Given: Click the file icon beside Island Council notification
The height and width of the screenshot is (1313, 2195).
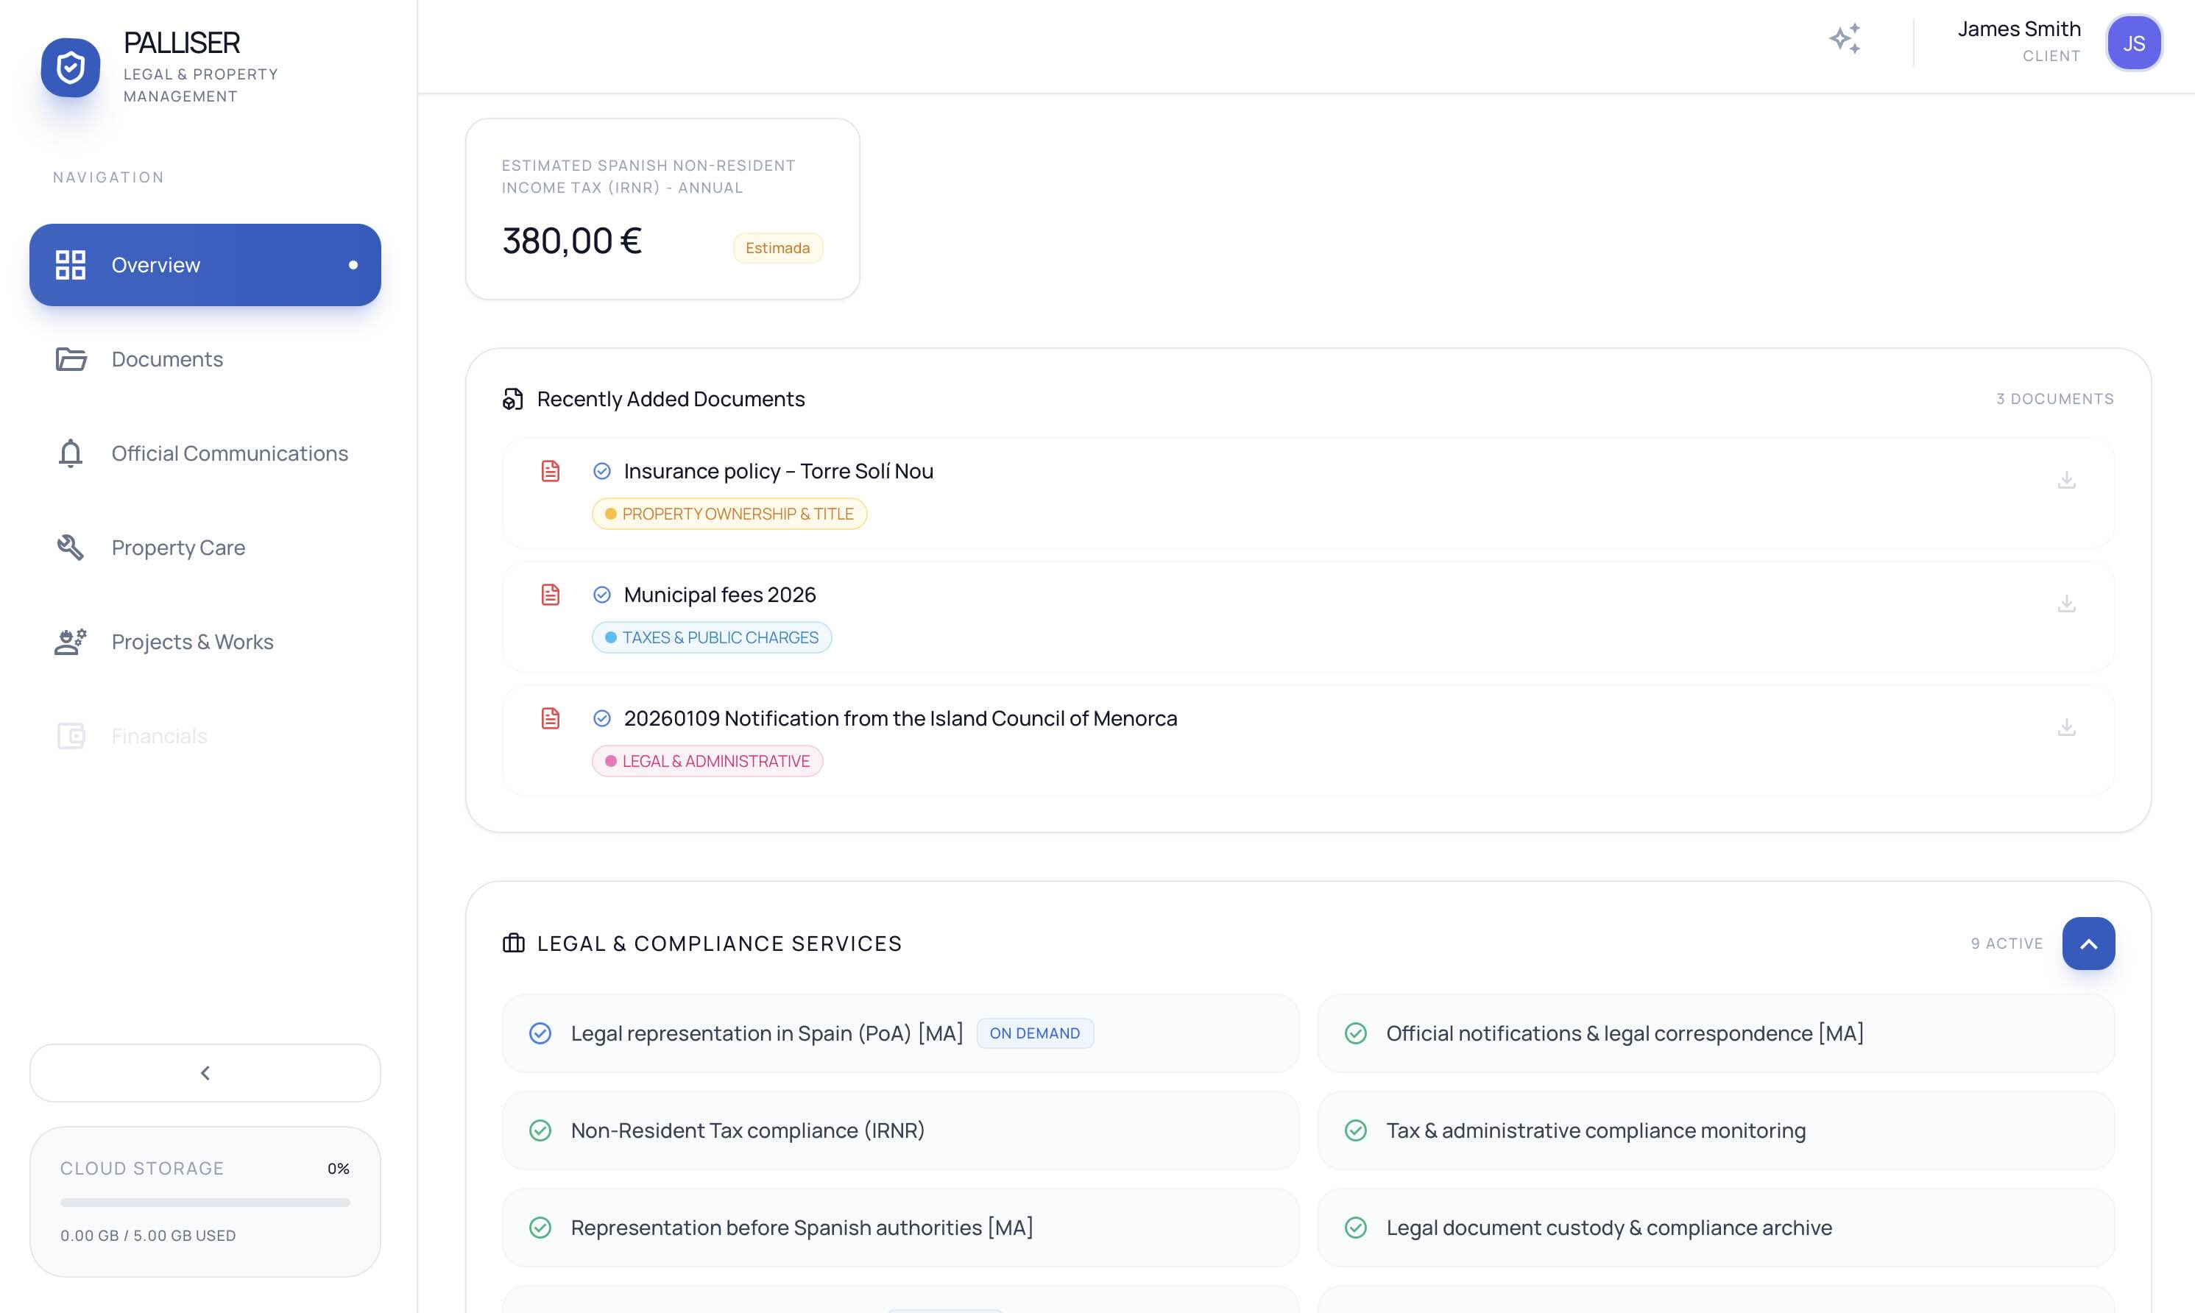Looking at the screenshot, I should tap(551, 718).
